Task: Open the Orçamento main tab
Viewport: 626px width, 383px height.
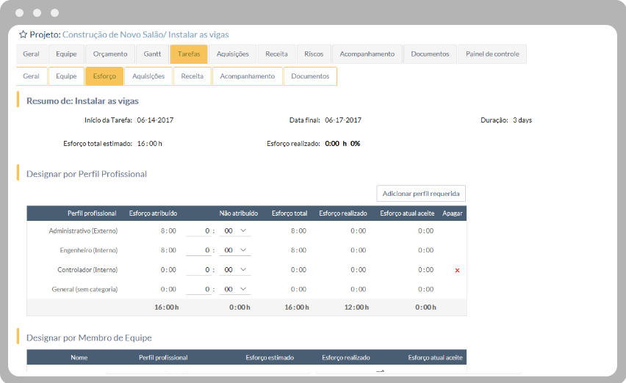Action: point(110,54)
